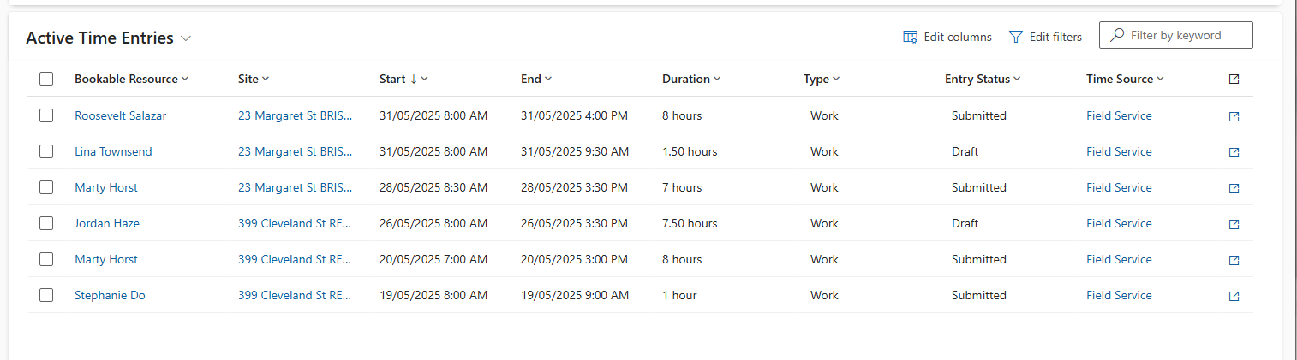Open Roosevelt Salazar entry via pop-out icon
The image size is (1297, 360).
click(1234, 116)
